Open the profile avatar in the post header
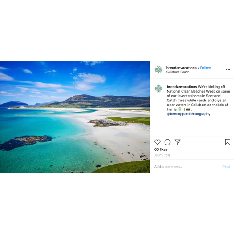234x234 pixels. pyautogui.click(x=158, y=70)
